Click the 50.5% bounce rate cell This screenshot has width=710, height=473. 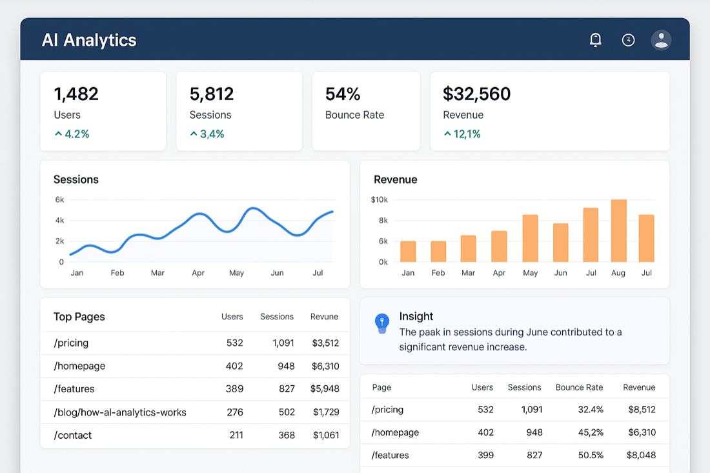(x=591, y=456)
